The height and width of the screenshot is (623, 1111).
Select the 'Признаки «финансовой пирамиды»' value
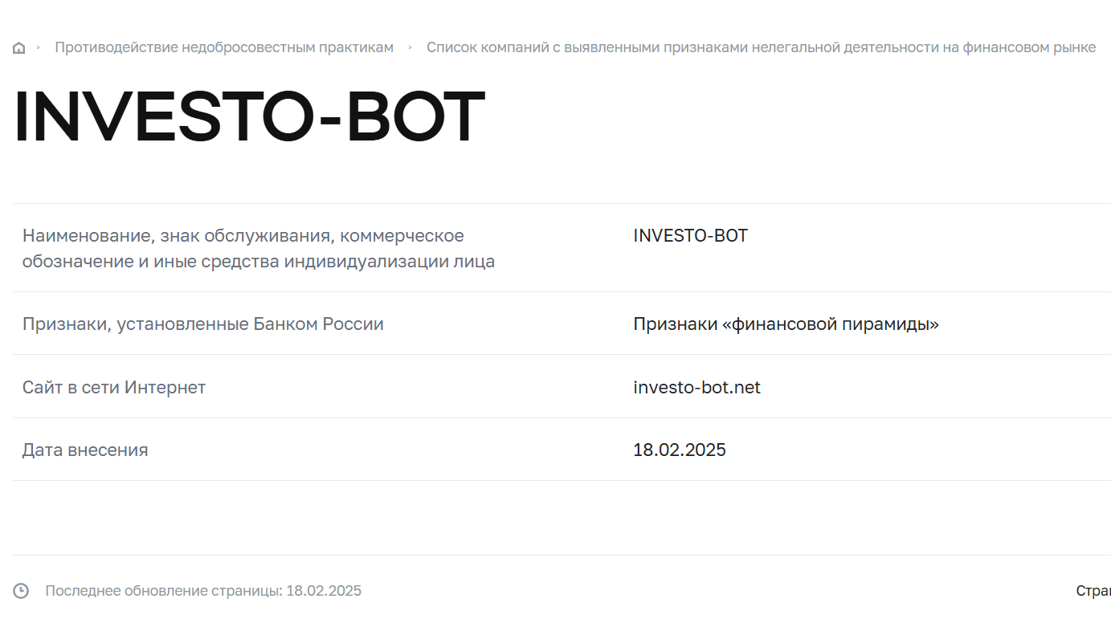[786, 324]
